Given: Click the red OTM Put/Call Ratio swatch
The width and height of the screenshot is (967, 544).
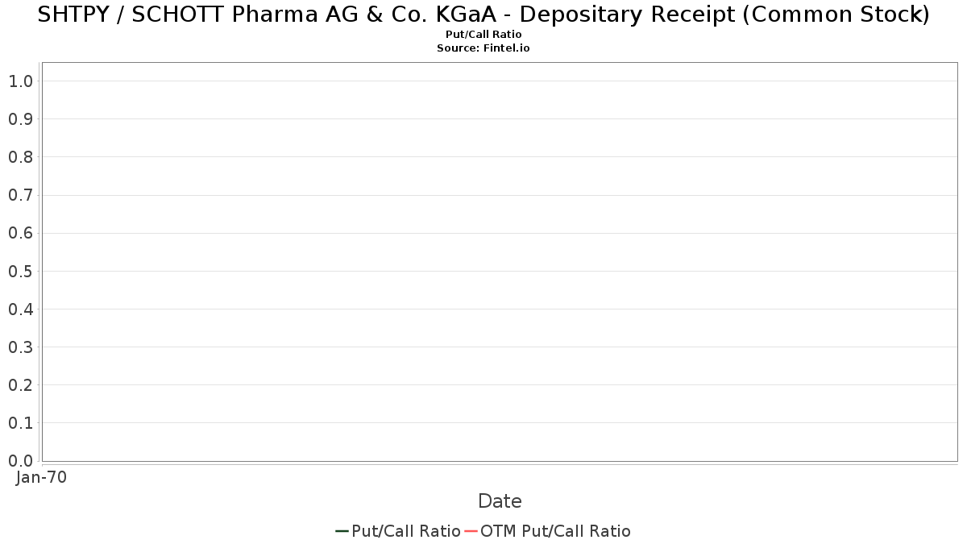Looking at the screenshot, I should (471, 531).
